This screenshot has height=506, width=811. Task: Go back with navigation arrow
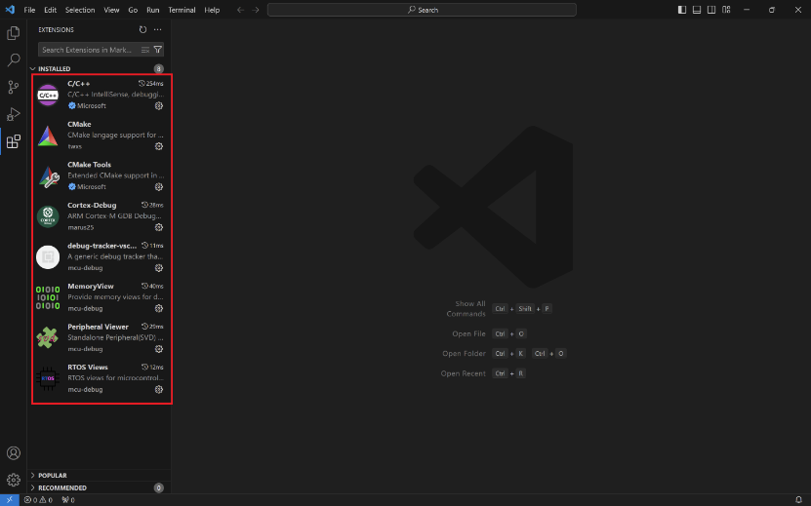click(x=240, y=10)
